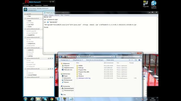
Task: Select the Temp folder icon
Action: [77, 74]
